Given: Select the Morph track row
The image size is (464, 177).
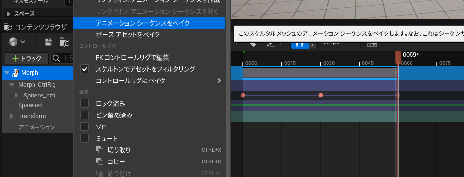Looking at the screenshot, I should [x=37, y=73].
